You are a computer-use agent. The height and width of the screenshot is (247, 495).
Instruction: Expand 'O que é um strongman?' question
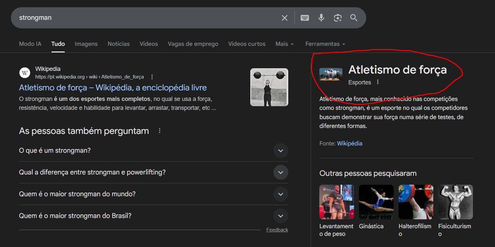pos(153,151)
